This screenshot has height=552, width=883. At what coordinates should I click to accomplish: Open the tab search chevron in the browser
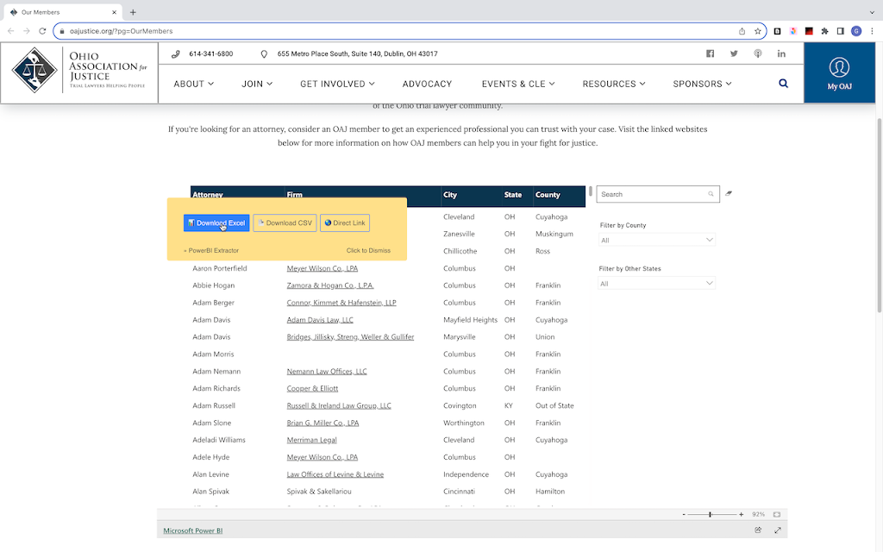872,12
